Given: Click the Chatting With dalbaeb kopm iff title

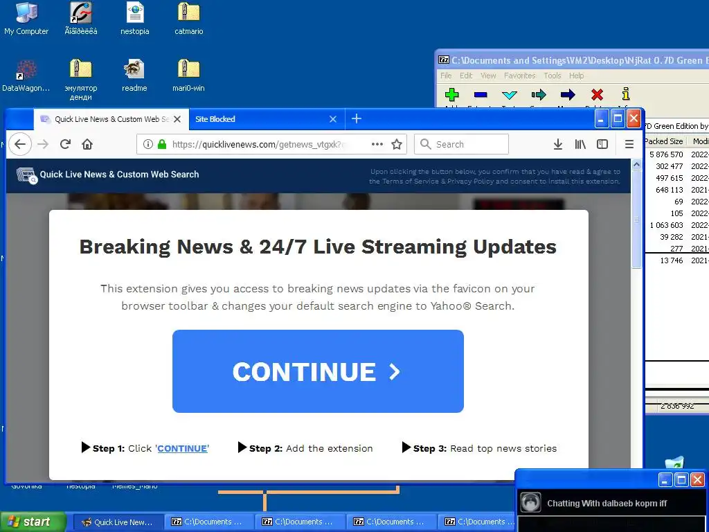Looking at the screenshot, I should pos(607,503).
